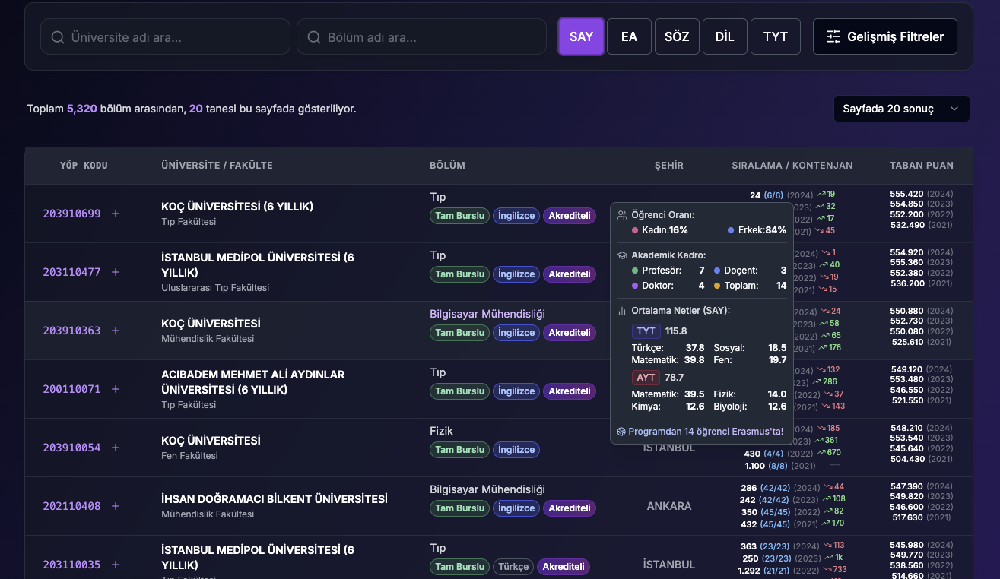Click the YÖP KODU column header
Screen dimensions: 1000x579
84,166
